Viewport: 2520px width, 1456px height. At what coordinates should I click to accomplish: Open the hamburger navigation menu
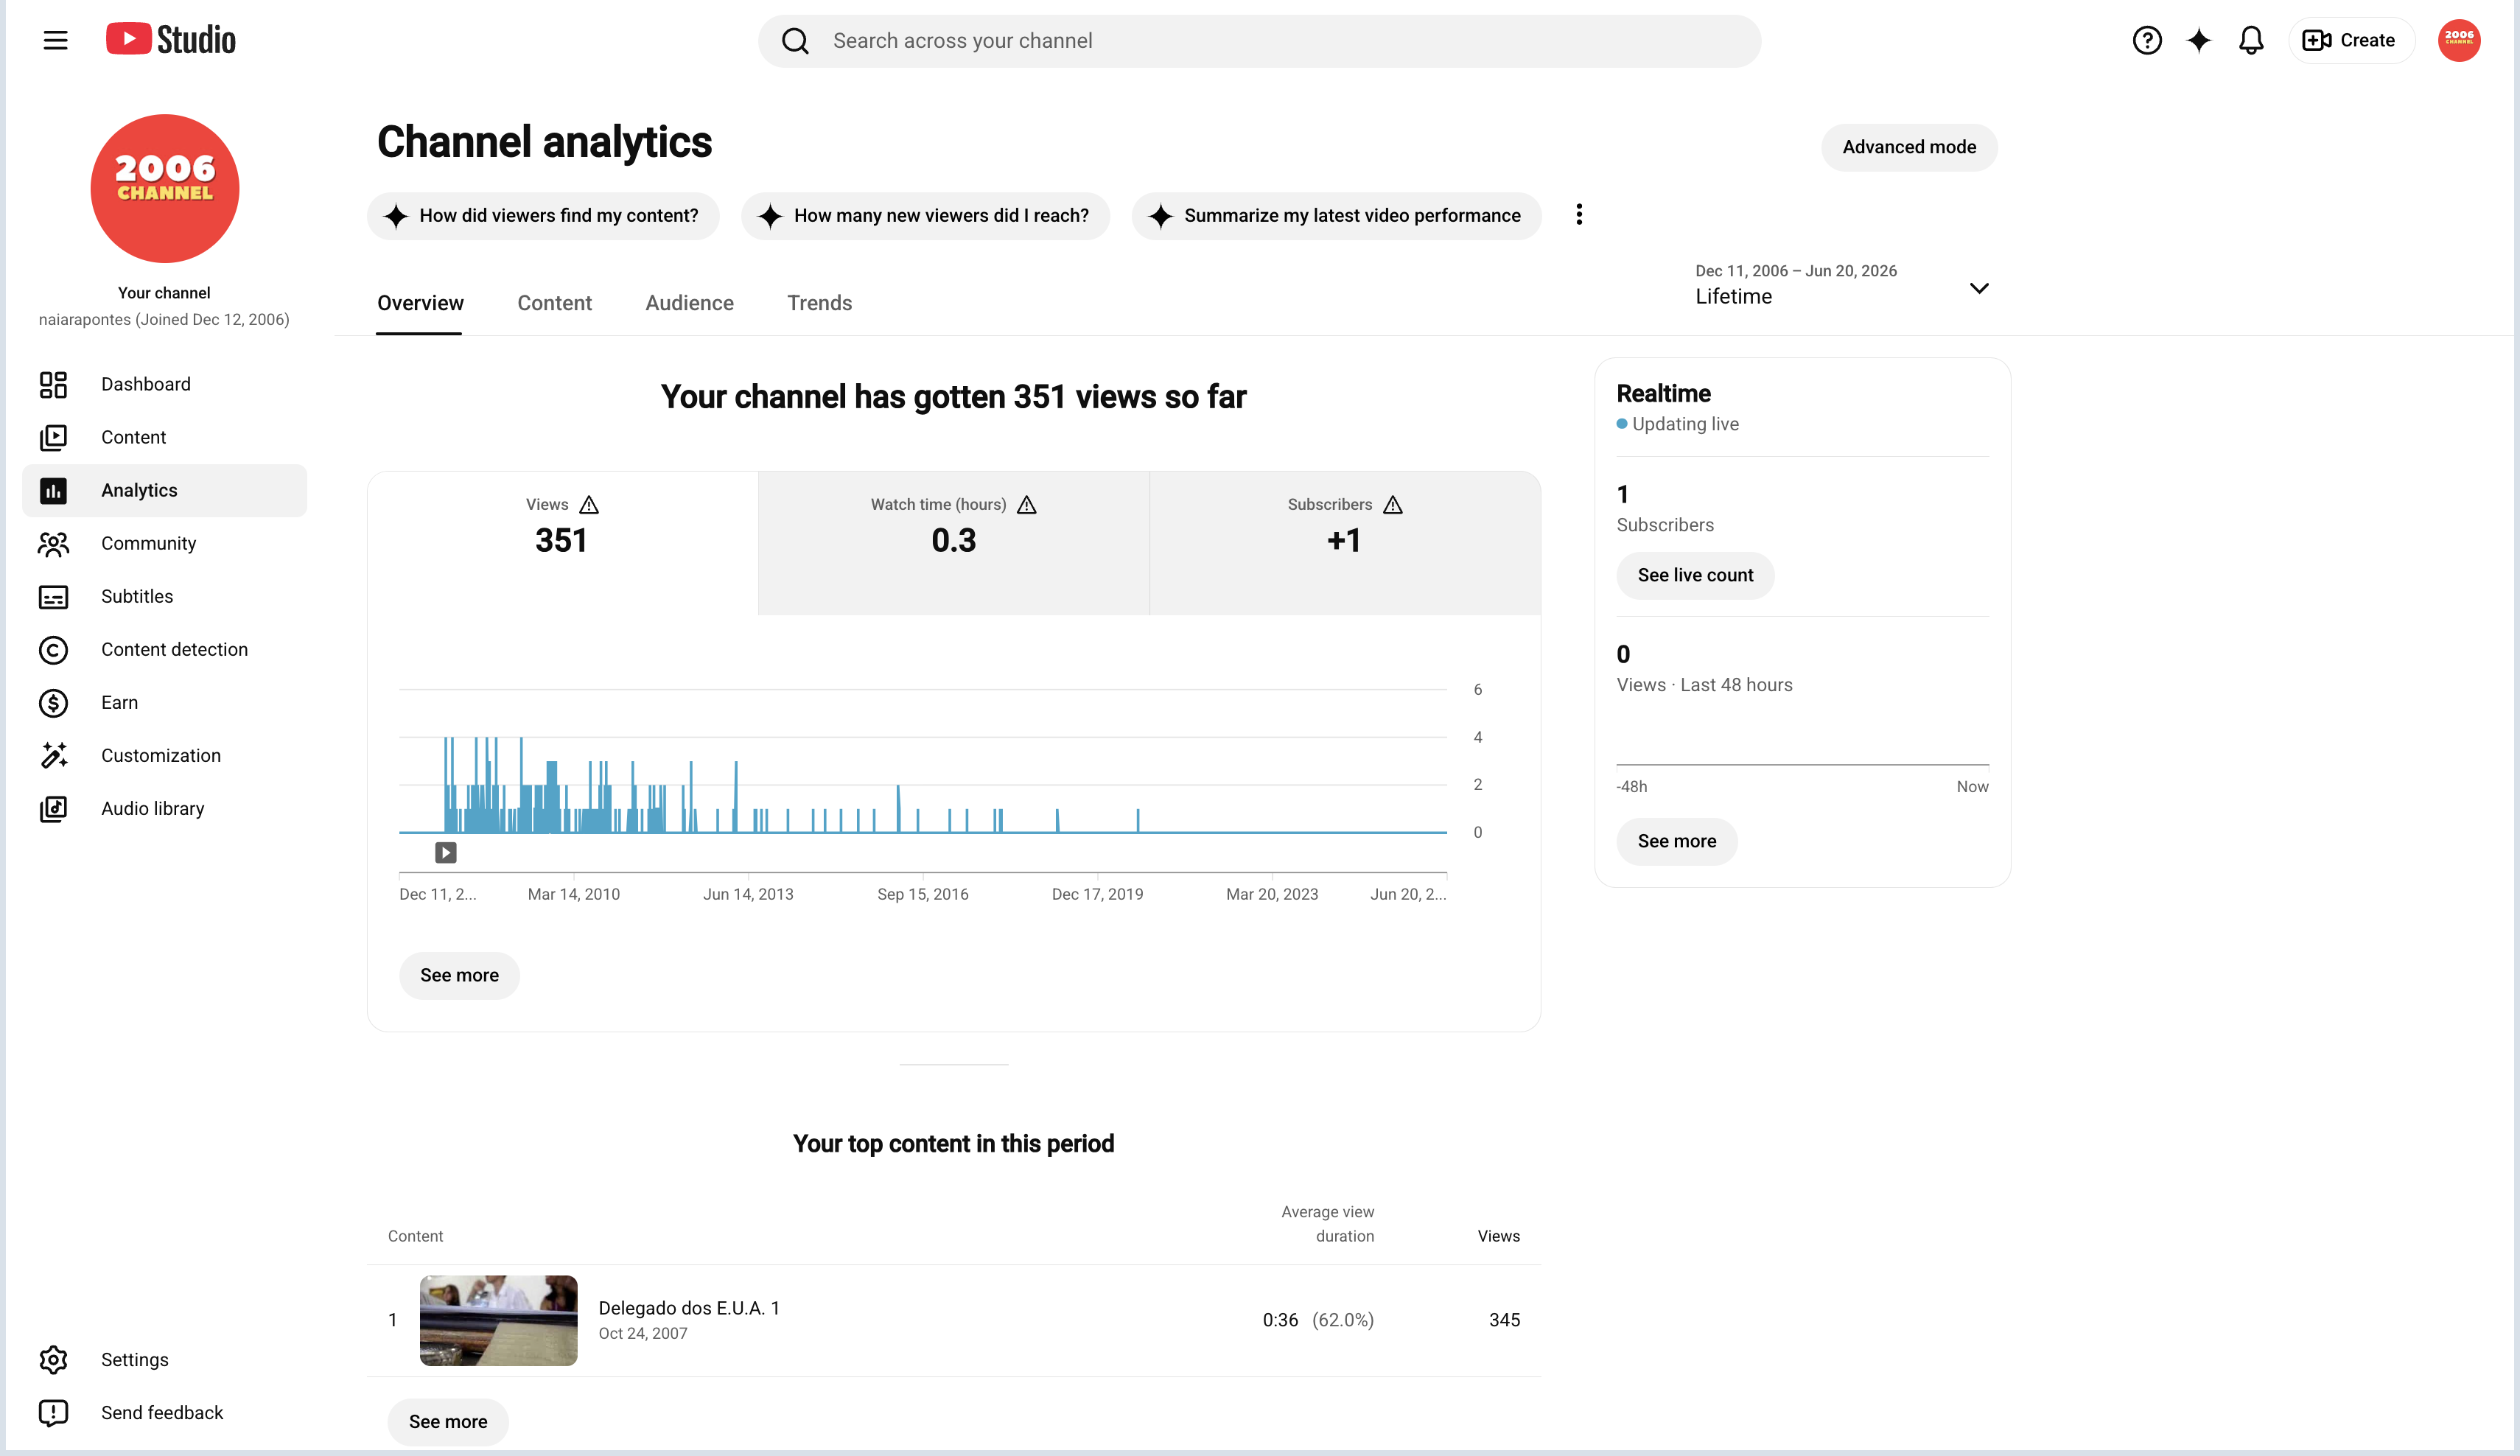click(56, 40)
